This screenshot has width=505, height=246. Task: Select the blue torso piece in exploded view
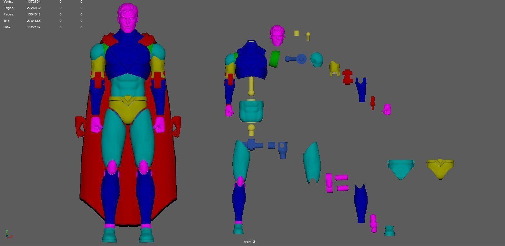tap(251, 60)
